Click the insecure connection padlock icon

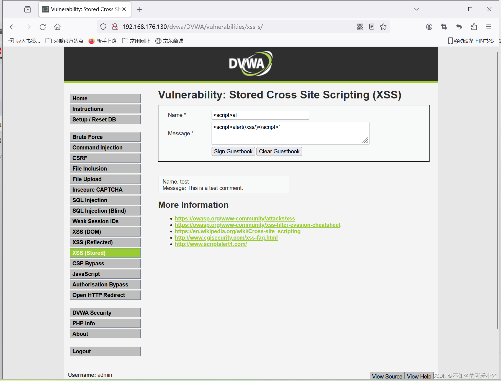[115, 27]
